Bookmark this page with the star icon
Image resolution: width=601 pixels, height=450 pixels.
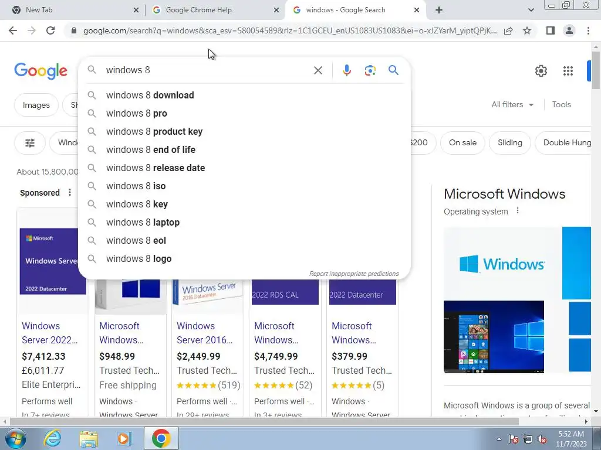(527, 30)
